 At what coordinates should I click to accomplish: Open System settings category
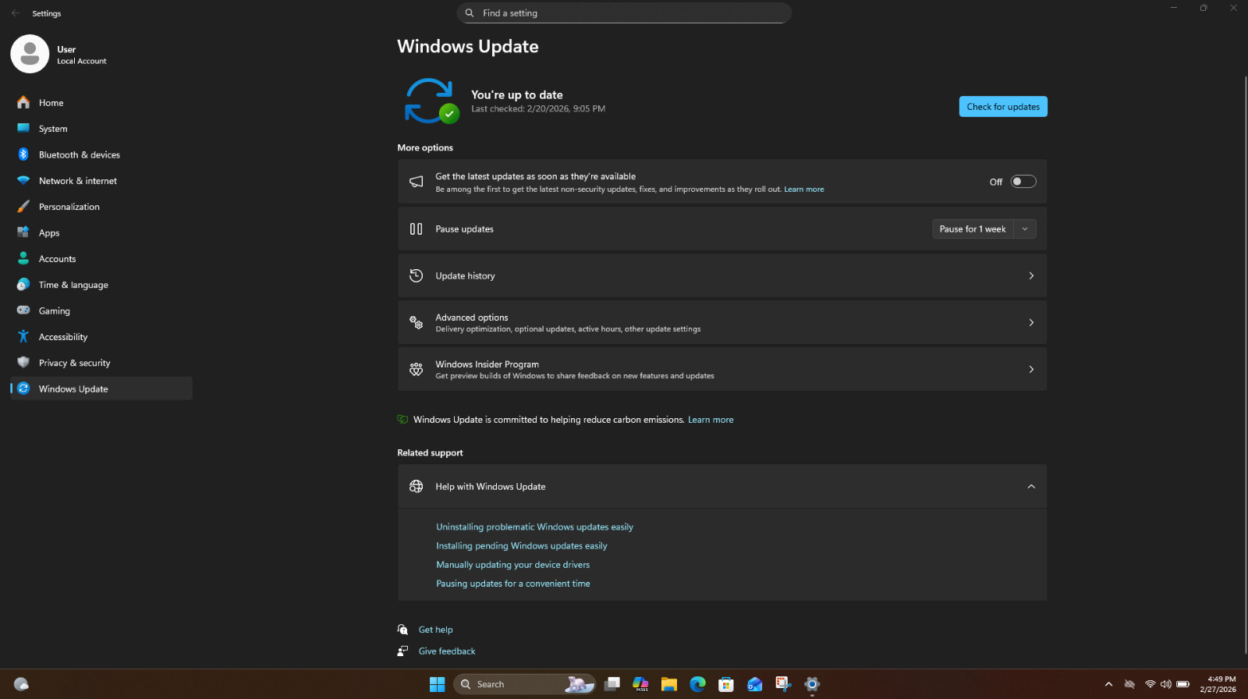tap(101, 129)
